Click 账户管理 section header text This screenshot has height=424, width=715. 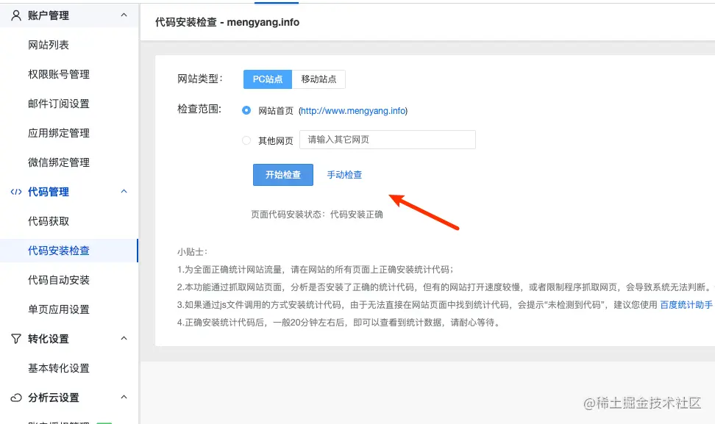(x=49, y=15)
